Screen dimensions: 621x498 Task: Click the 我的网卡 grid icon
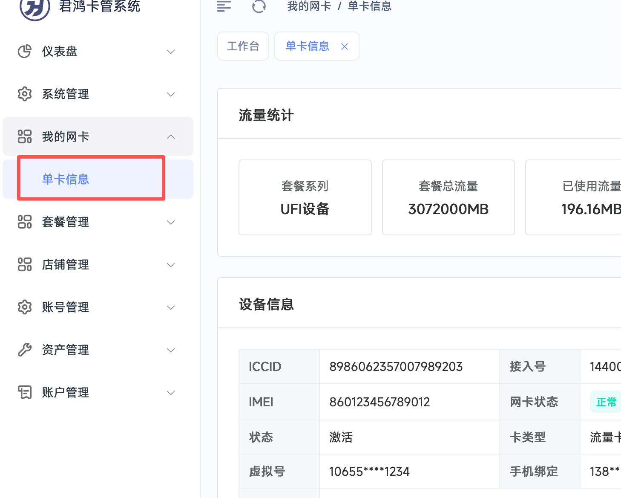click(25, 136)
